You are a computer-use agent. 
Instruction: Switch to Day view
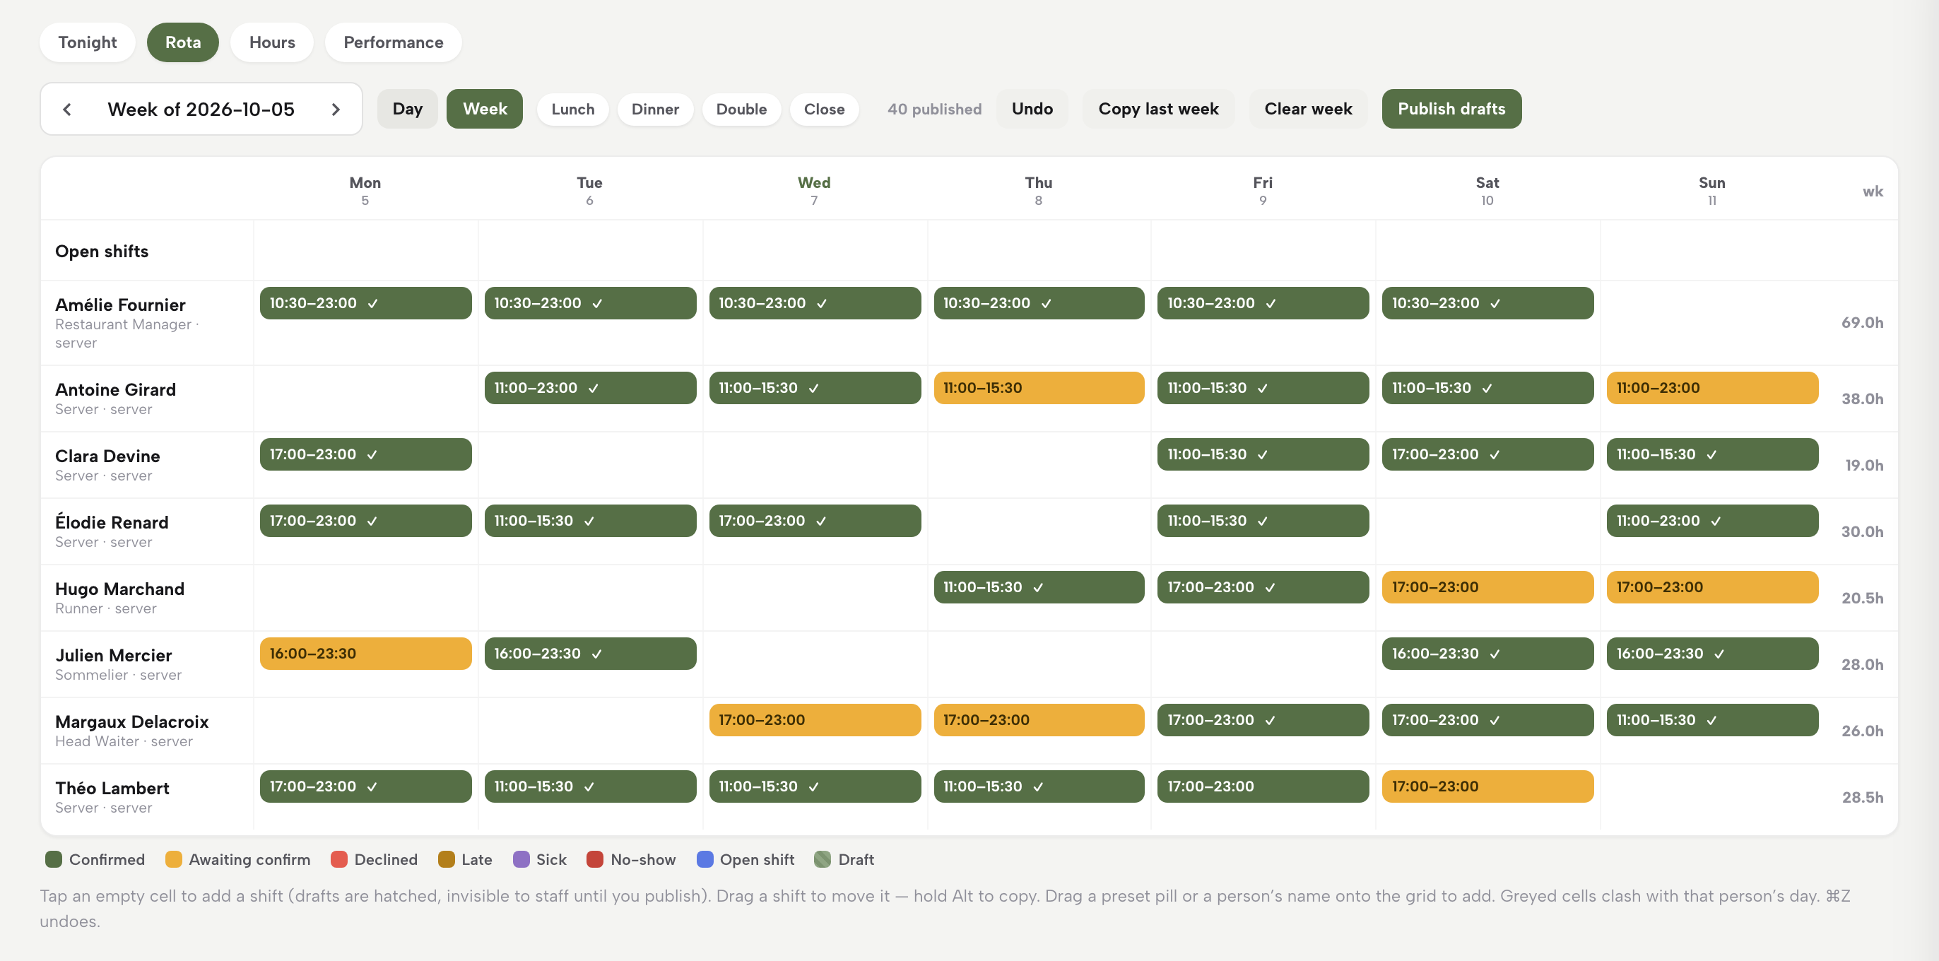pos(407,109)
